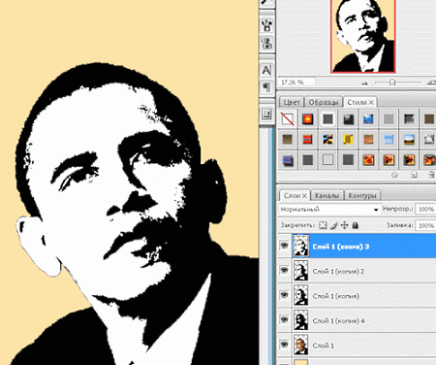Create a new style in Styles panel

point(414,175)
